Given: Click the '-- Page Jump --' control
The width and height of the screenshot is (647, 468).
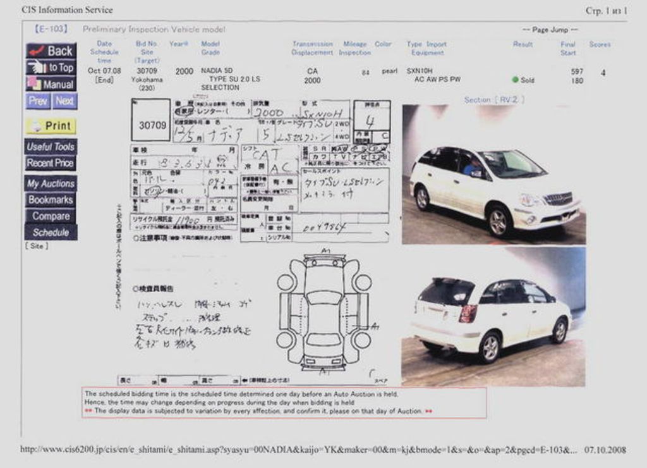Looking at the screenshot, I should pos(550,30).
